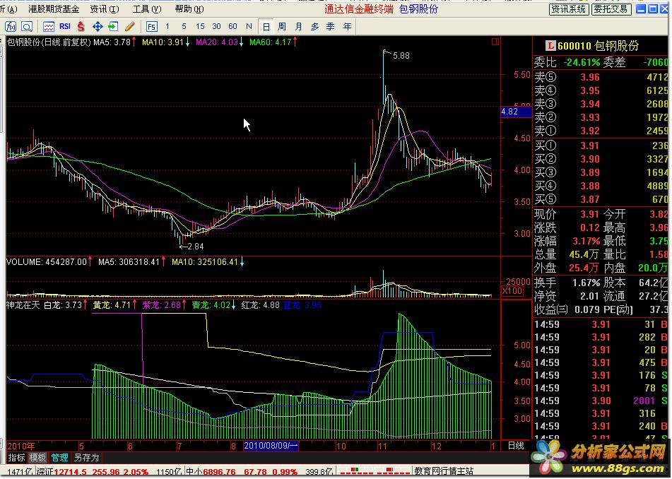Click 换手 1.67% value
The height and width of the screenshot is (479, 672).
(x=586, y=283)
